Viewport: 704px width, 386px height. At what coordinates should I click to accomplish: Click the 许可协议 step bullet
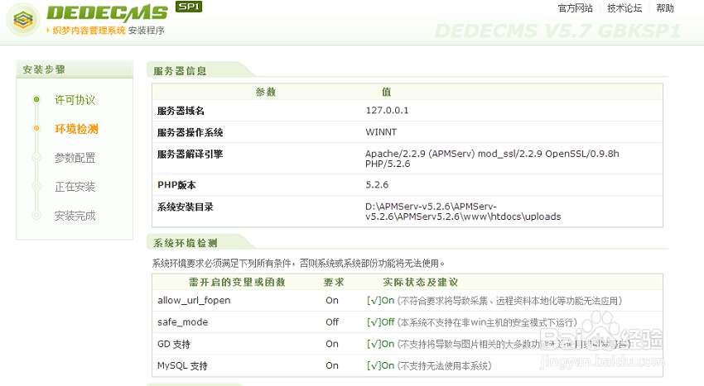click(x=36, y=99)
